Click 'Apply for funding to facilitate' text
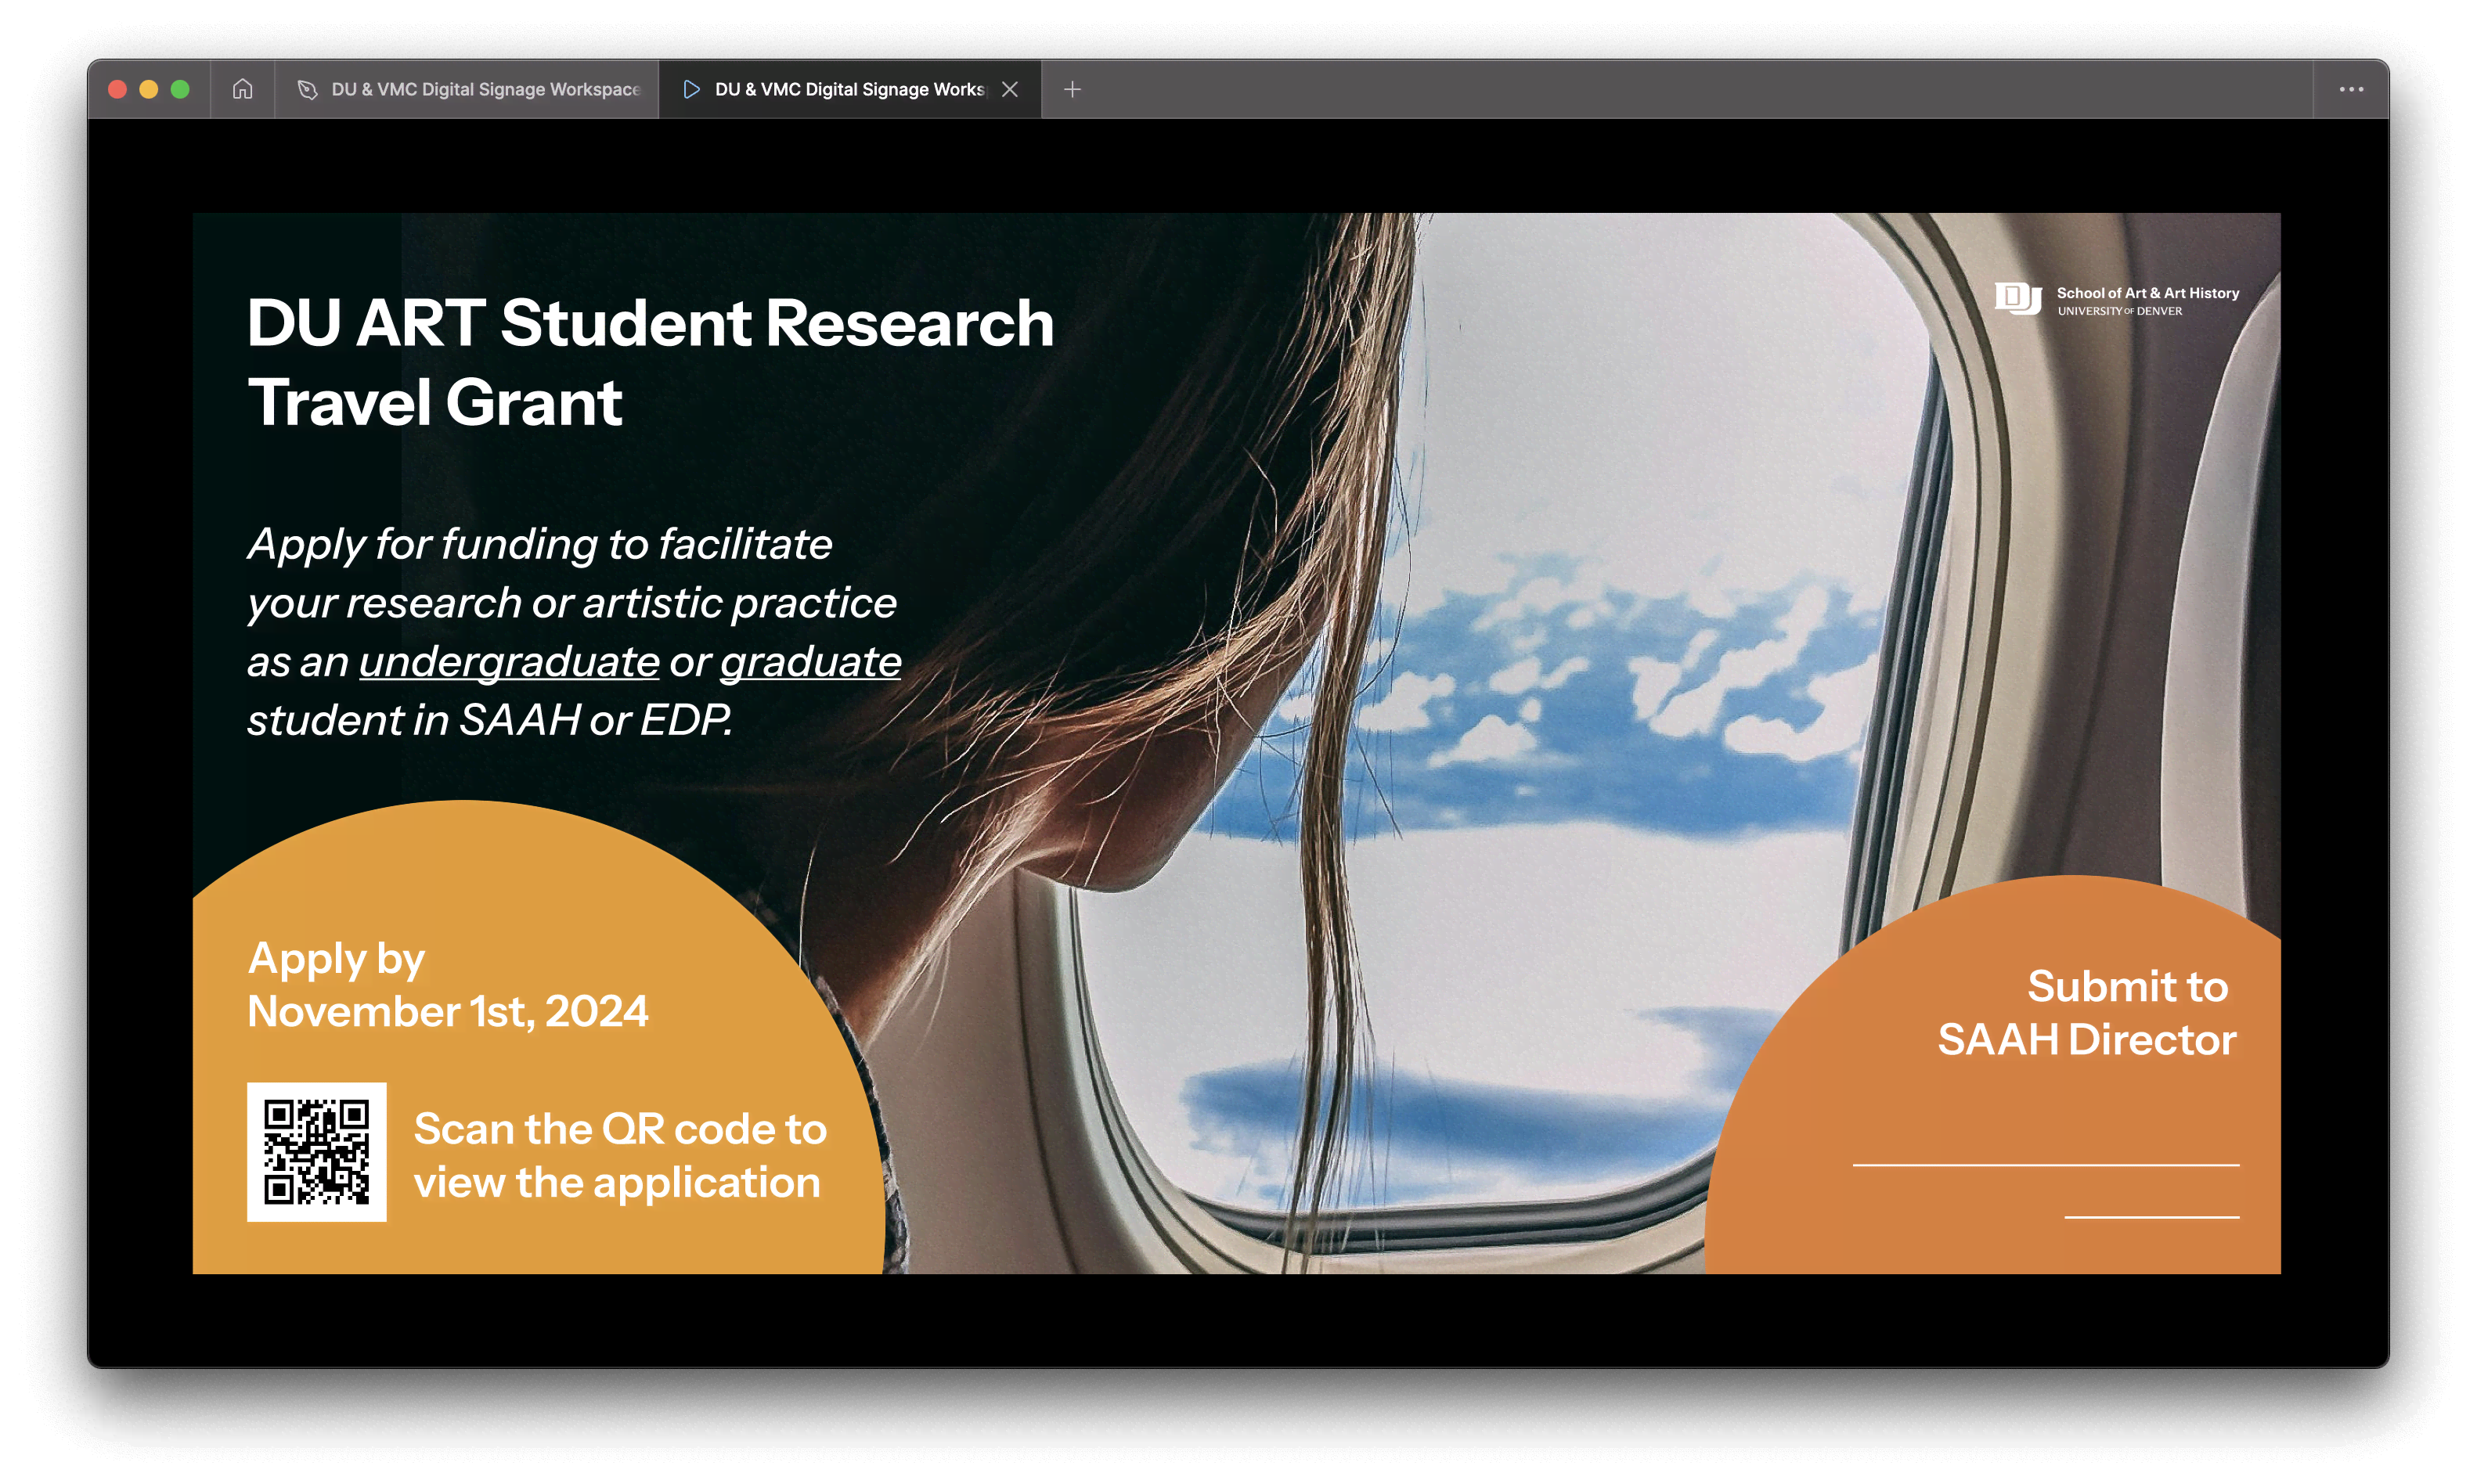This screenshot has width=2477, height=1484. 539,545
